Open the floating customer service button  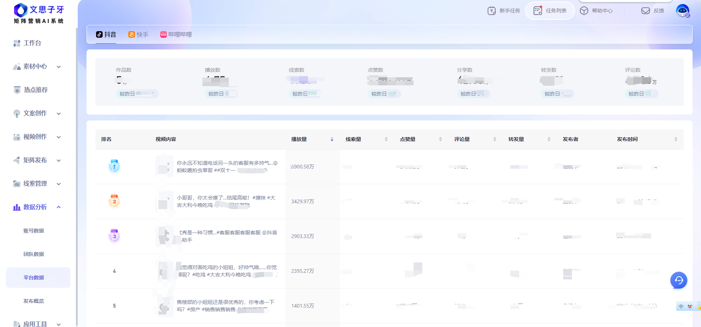679,280
